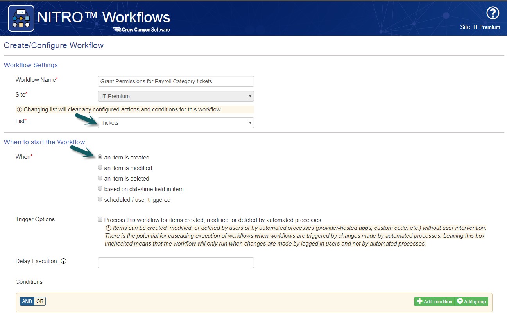Switch condition logic to AND
Screen dimensions: 507x319
(x=27, y=301)
